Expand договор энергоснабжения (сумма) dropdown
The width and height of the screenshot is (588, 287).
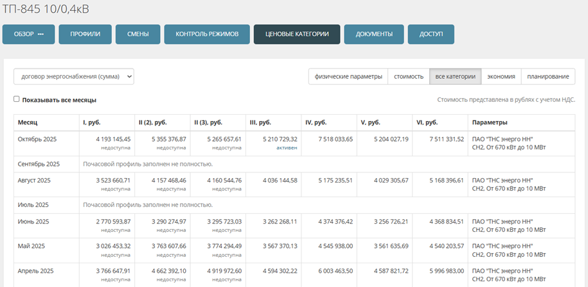pos(74,76)
